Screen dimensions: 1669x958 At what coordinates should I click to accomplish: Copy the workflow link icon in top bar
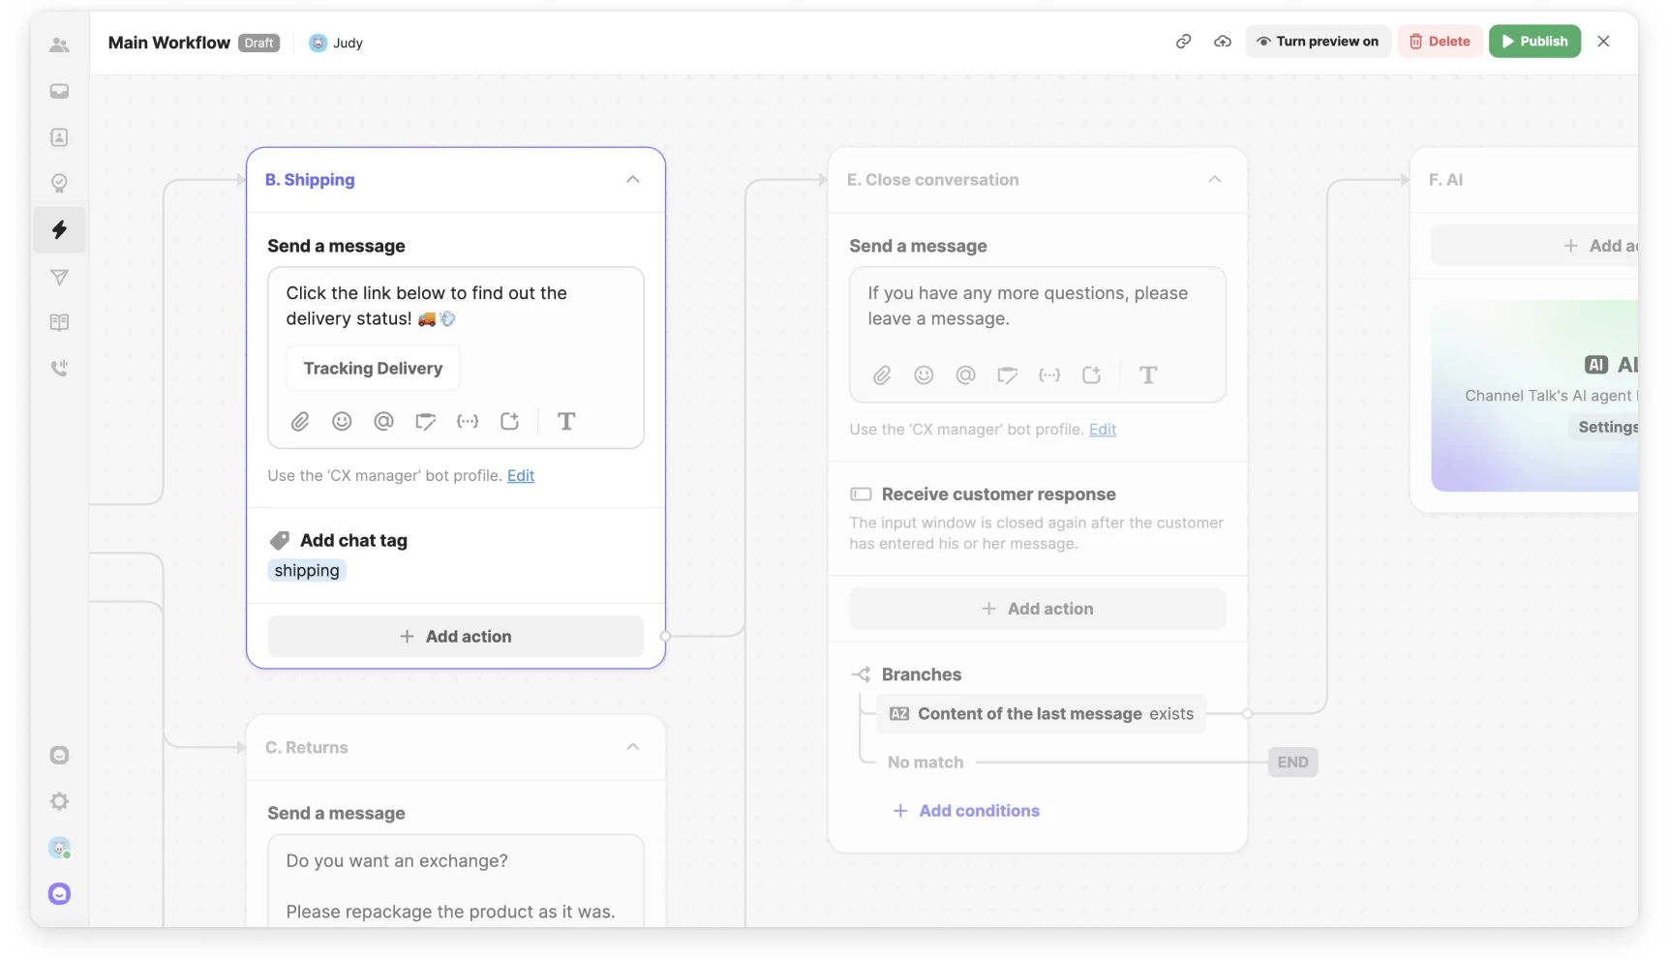[1183, 42]
